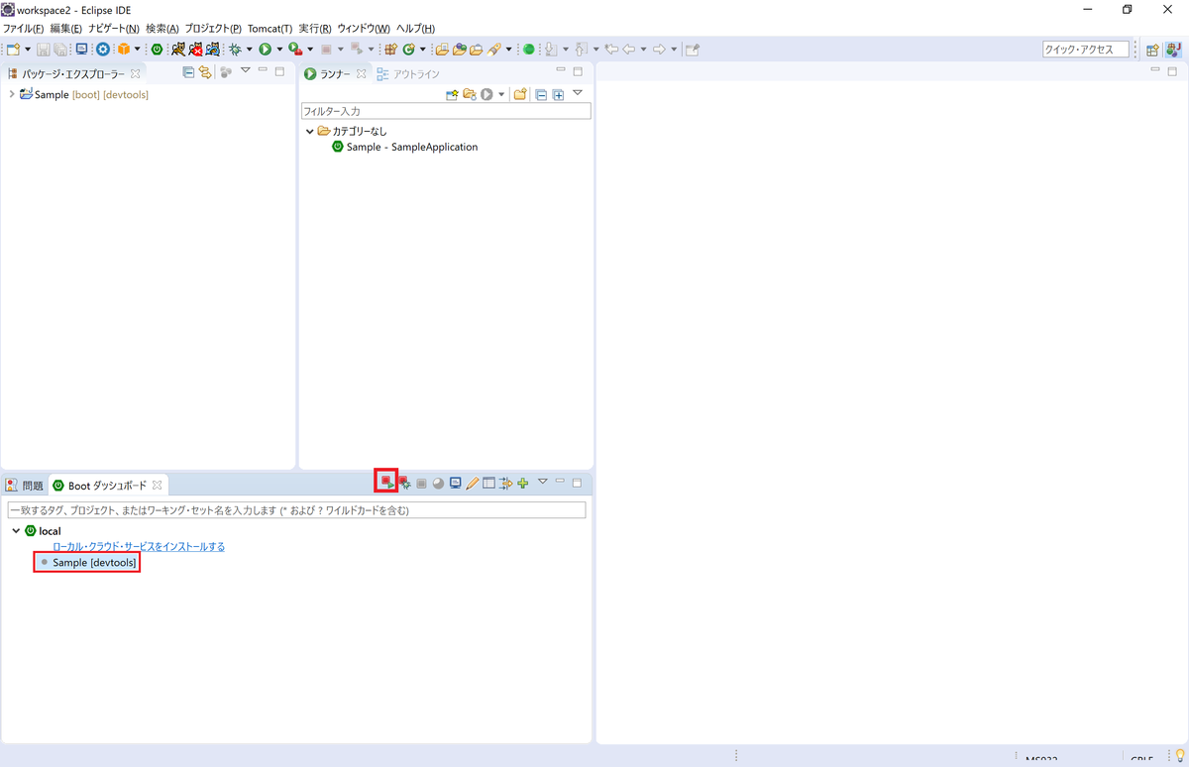Click the Boot Dashboard open console monitor icon
The height and width of the screenshot is (767, 1189).
coord(455,483)
